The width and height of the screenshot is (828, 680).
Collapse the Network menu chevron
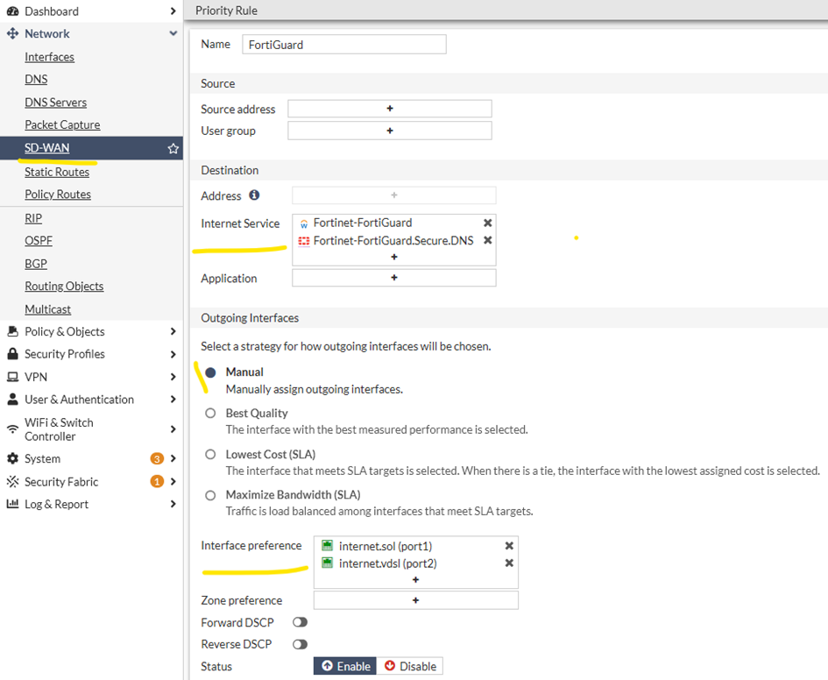click(173, 33)
